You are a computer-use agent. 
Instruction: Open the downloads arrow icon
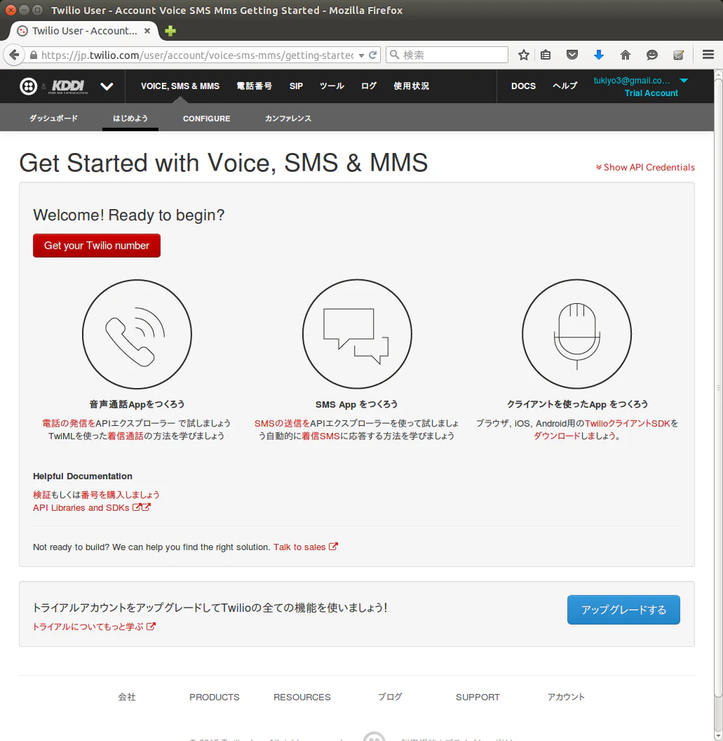pyautogui.click(x=598, y=55)
